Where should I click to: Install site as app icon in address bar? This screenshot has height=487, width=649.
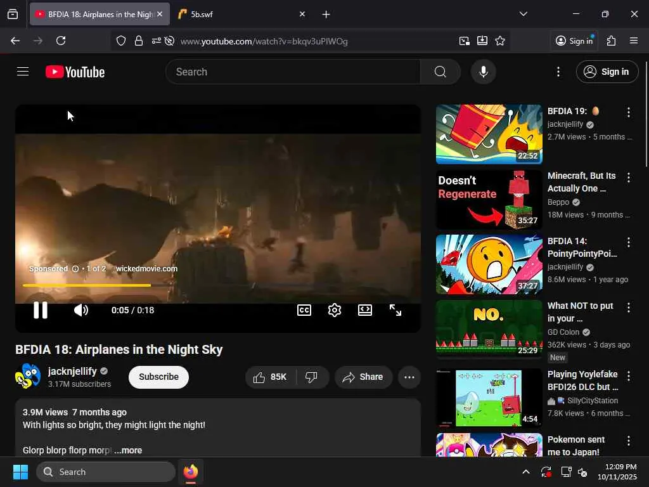tap(482, 41)
